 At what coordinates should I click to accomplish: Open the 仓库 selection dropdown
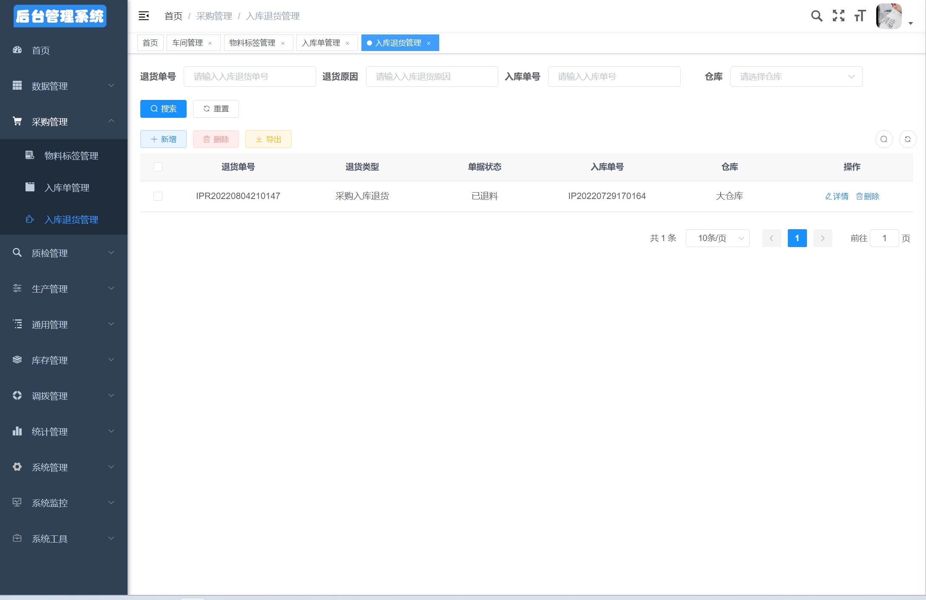(x=796, y=77)
